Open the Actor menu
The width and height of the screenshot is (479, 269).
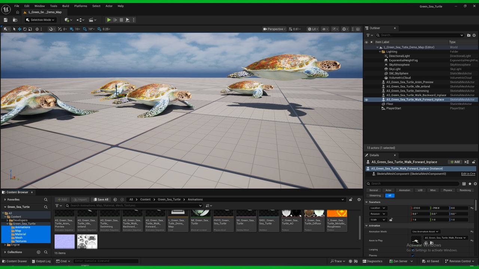(x=109, y=6)
